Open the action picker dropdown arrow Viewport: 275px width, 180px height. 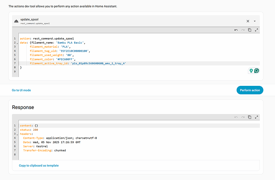pyautogui.click(x=254, y=21)
